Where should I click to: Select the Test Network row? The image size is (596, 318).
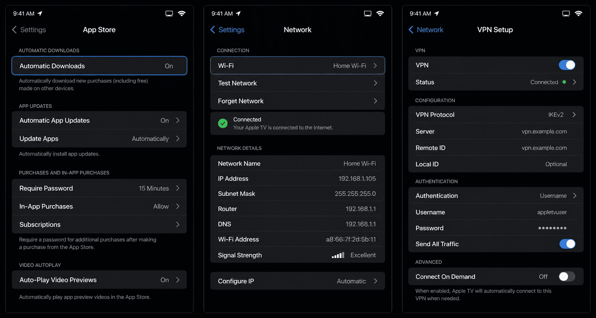pyautogui.click(x=297, y=83)
